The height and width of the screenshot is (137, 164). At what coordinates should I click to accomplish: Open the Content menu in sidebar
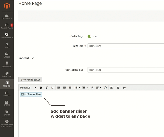[x=7, y=84]
